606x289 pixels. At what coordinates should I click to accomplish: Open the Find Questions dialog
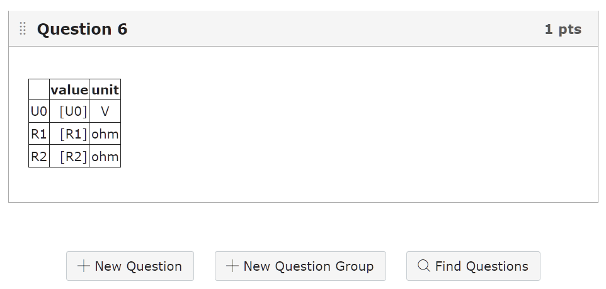tap(473, 266)
